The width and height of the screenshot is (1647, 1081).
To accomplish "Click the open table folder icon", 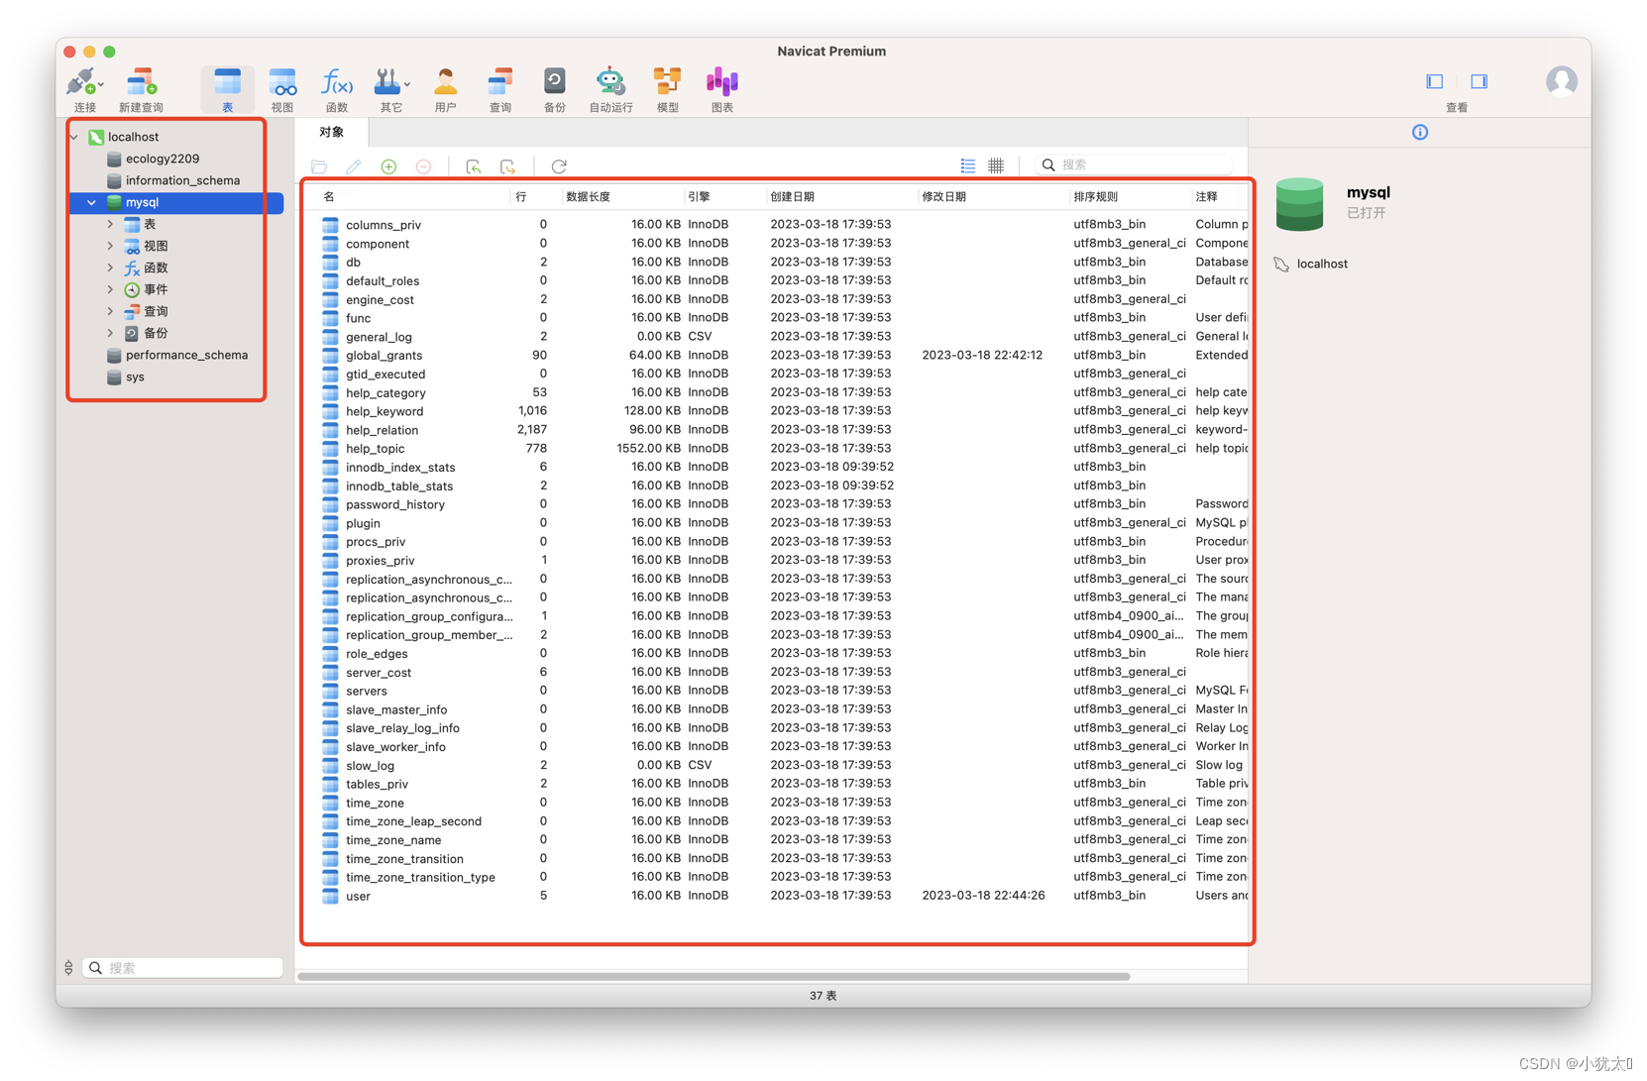I will tap(319, 166).
